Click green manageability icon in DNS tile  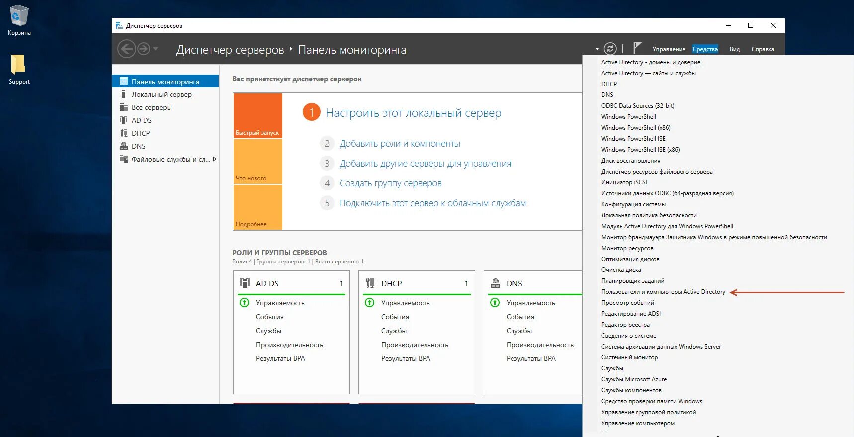click(x=495, y=302)
